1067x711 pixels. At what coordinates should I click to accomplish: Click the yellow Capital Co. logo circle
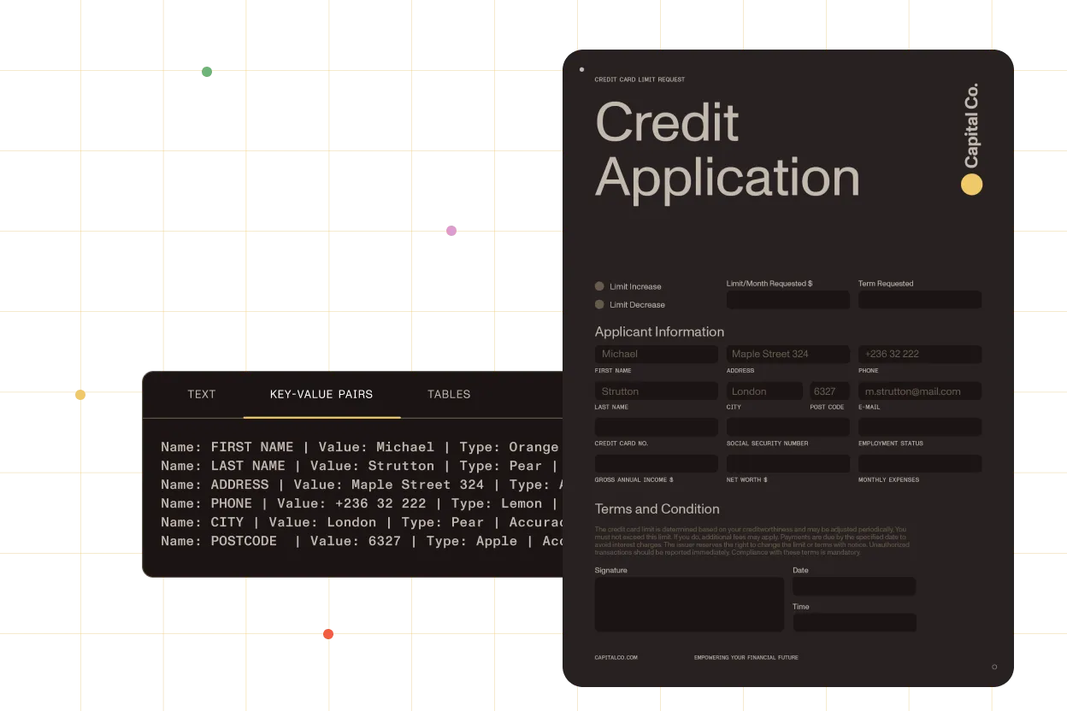tap(971, 185)
